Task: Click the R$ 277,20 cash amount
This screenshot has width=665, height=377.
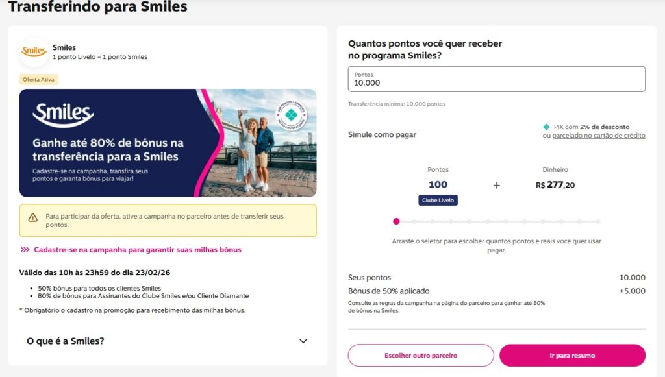Action: click(x=555, y=185)
